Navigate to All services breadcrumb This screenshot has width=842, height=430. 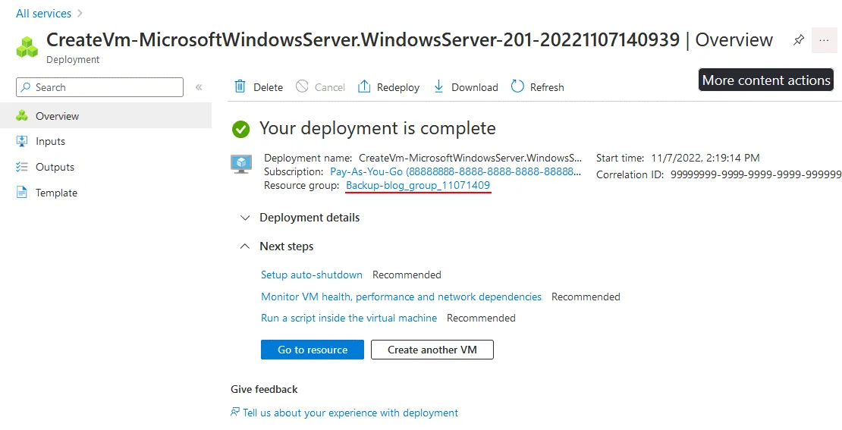pos(43,14)
